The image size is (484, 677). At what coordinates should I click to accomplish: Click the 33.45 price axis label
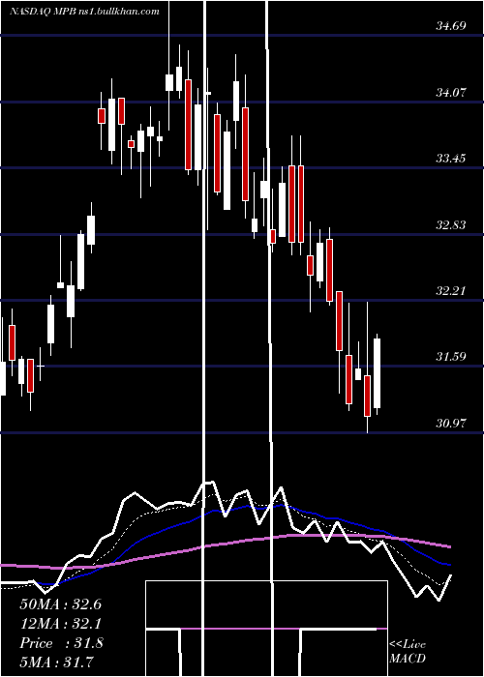451,159
